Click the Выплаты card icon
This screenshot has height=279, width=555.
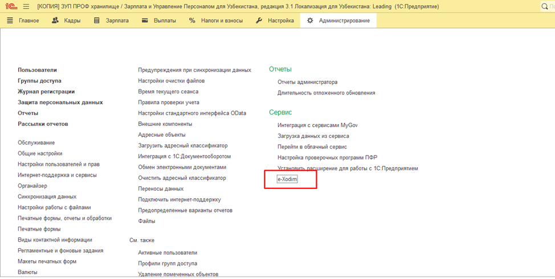(x=145, y=20)
